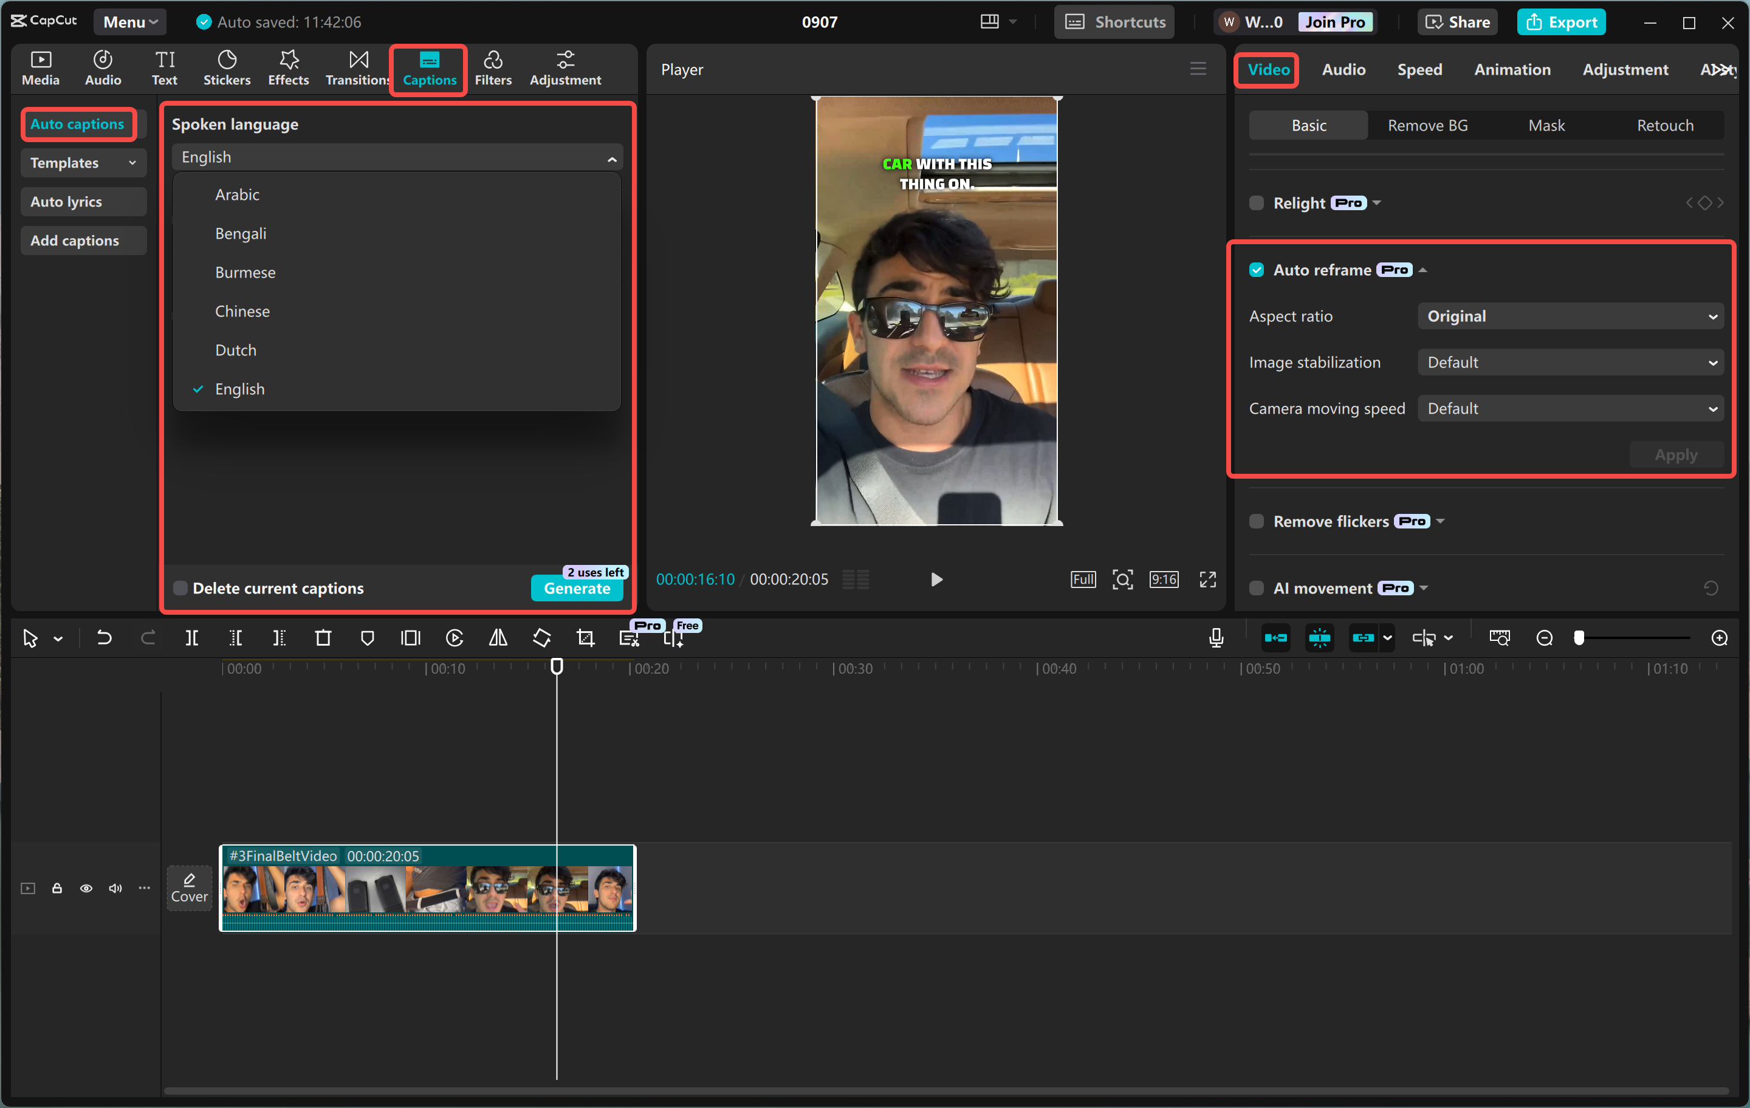The height and width of the screenshot is (1108, 1750).
Task: Click the Mirror flip icon
Action: (x=498, y=638)
